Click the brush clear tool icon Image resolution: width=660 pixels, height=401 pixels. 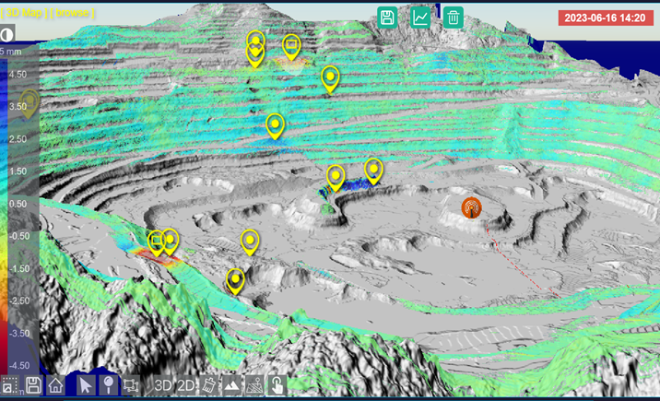coord(209,385)
